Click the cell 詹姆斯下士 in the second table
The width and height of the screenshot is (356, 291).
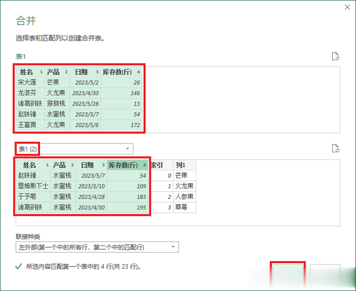coord(33,186)
